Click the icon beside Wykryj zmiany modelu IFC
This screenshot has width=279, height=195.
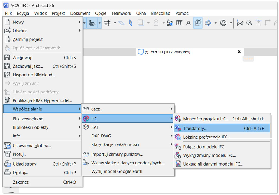(x=178, y=155)
